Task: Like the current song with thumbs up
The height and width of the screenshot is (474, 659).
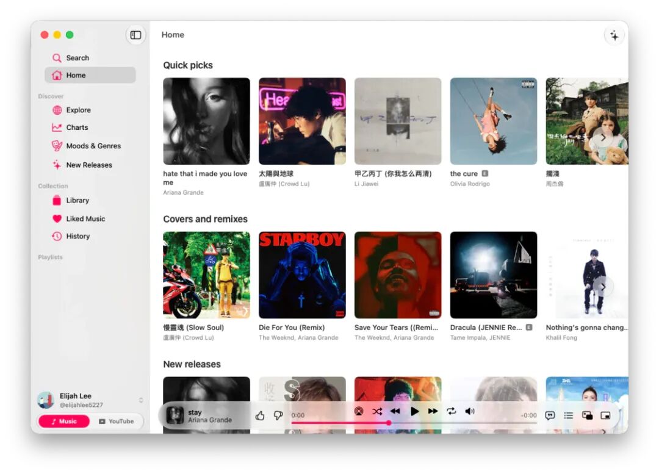Action: tap(260, 415)
